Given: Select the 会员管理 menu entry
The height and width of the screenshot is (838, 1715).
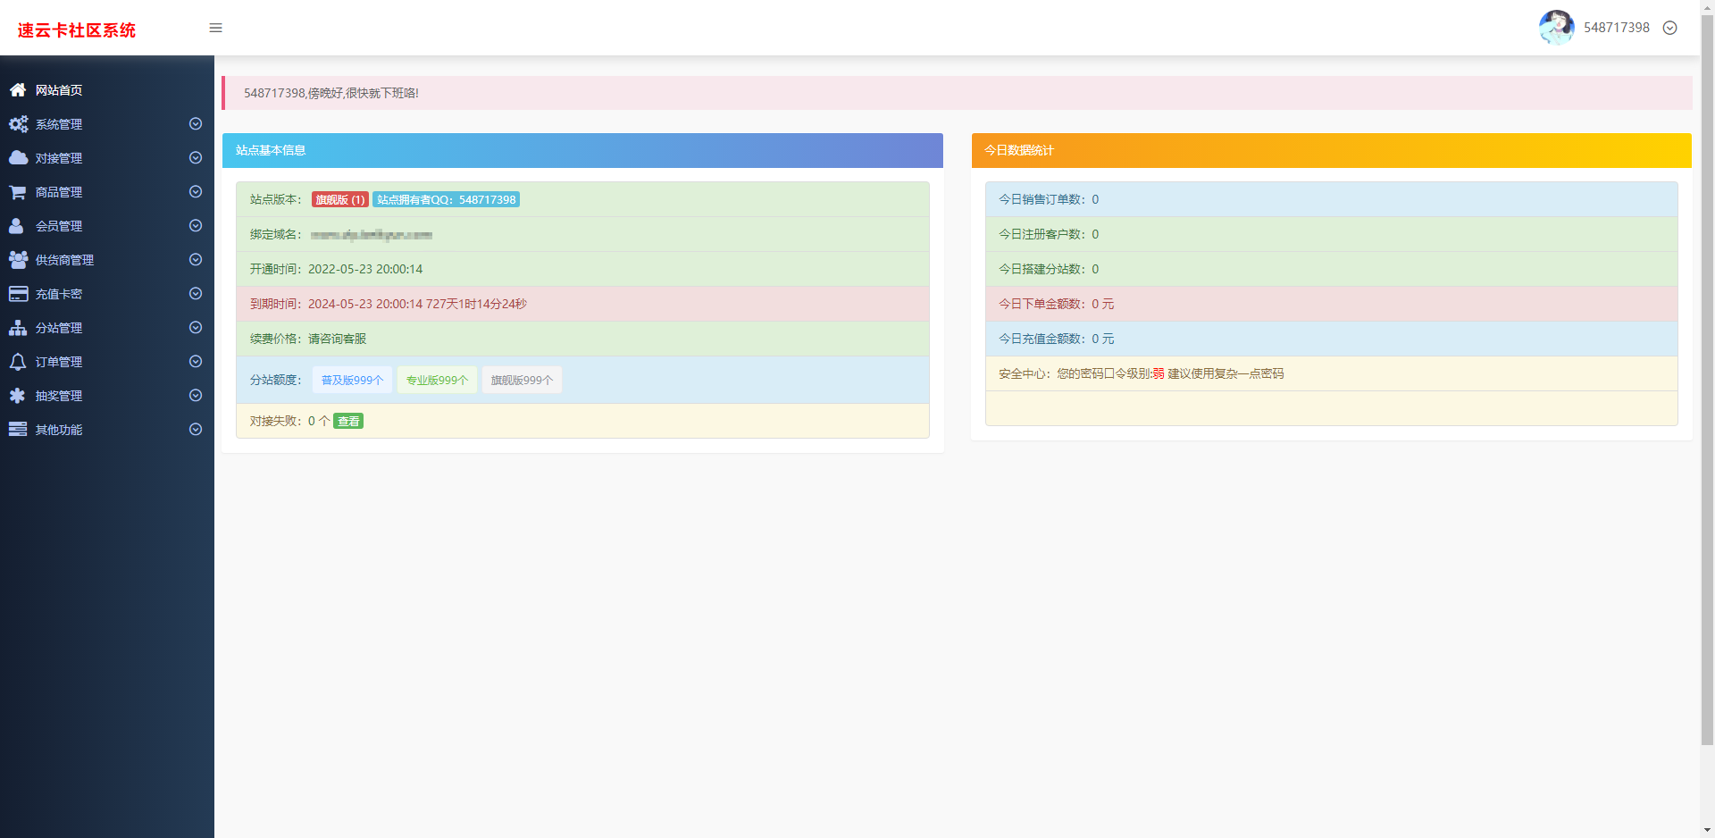Looking at the screenshot, I should tap(59, 226).
